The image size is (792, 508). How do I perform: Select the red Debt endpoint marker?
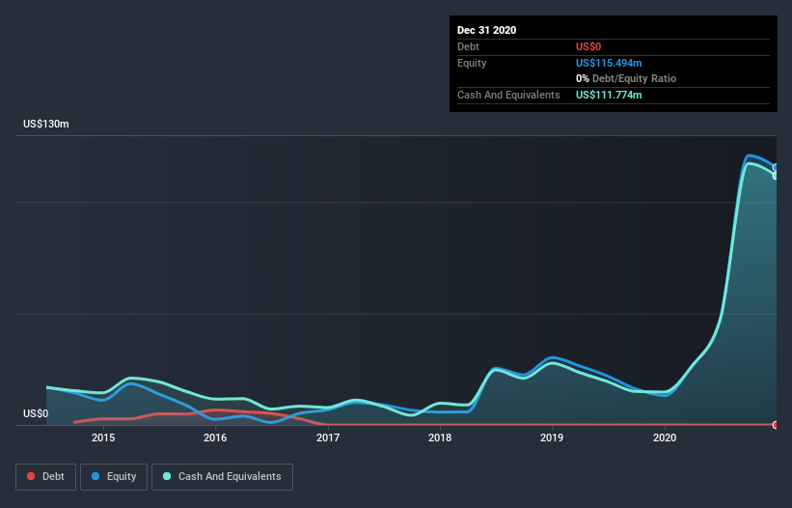click(776, 425)
